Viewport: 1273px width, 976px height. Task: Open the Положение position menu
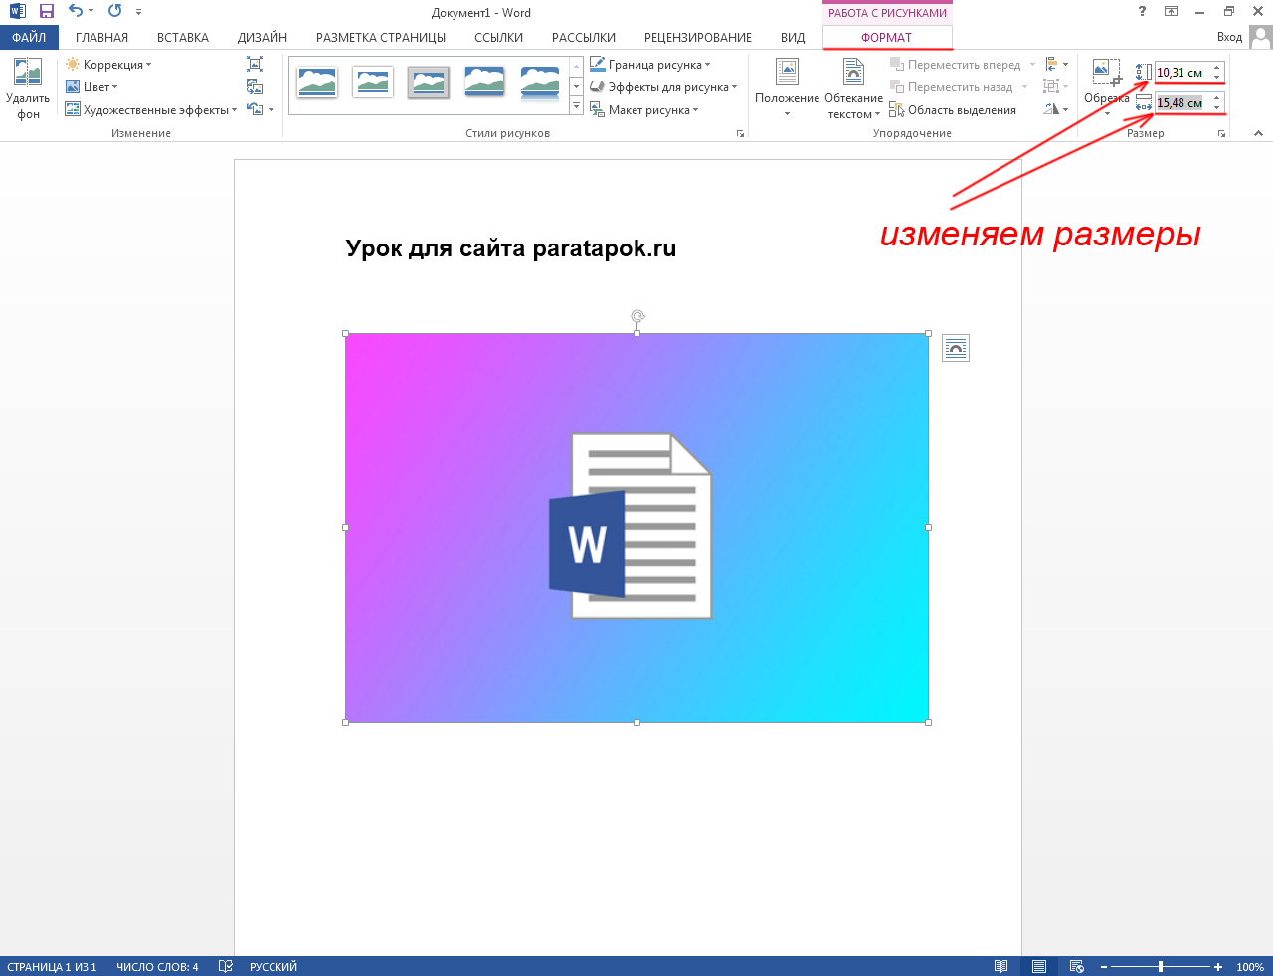coord(787,88)
